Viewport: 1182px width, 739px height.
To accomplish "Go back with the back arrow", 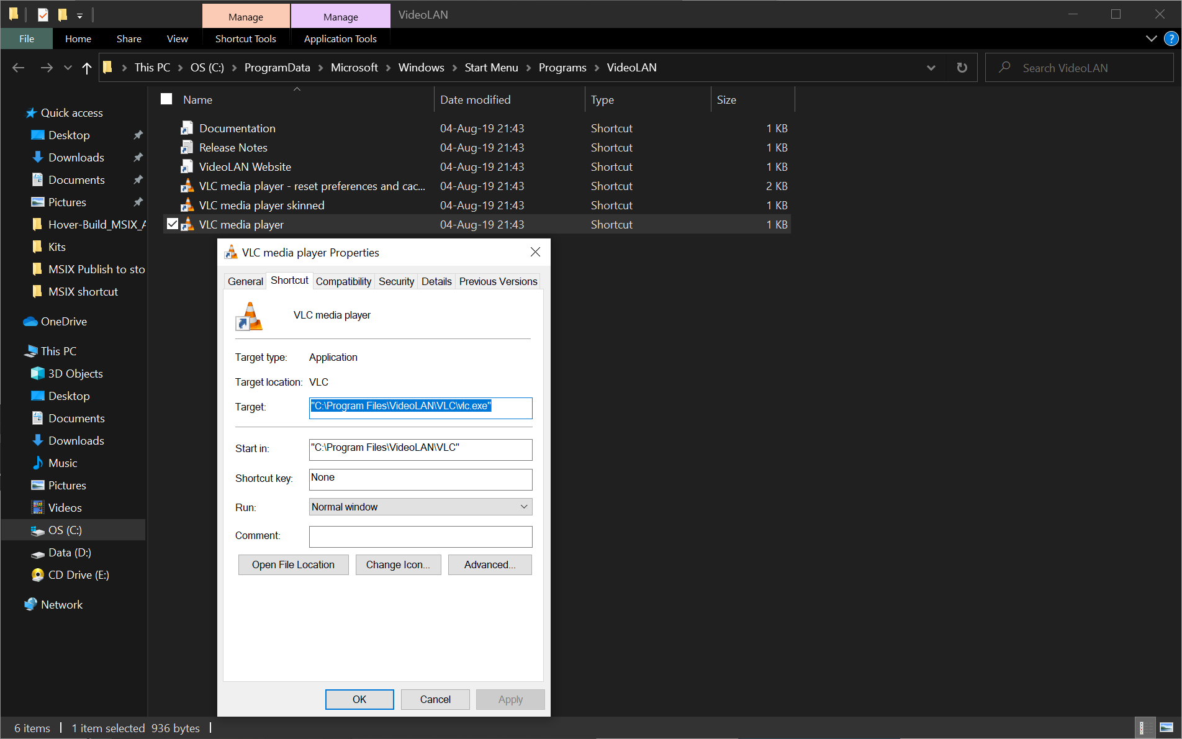I will click(19, 68).
